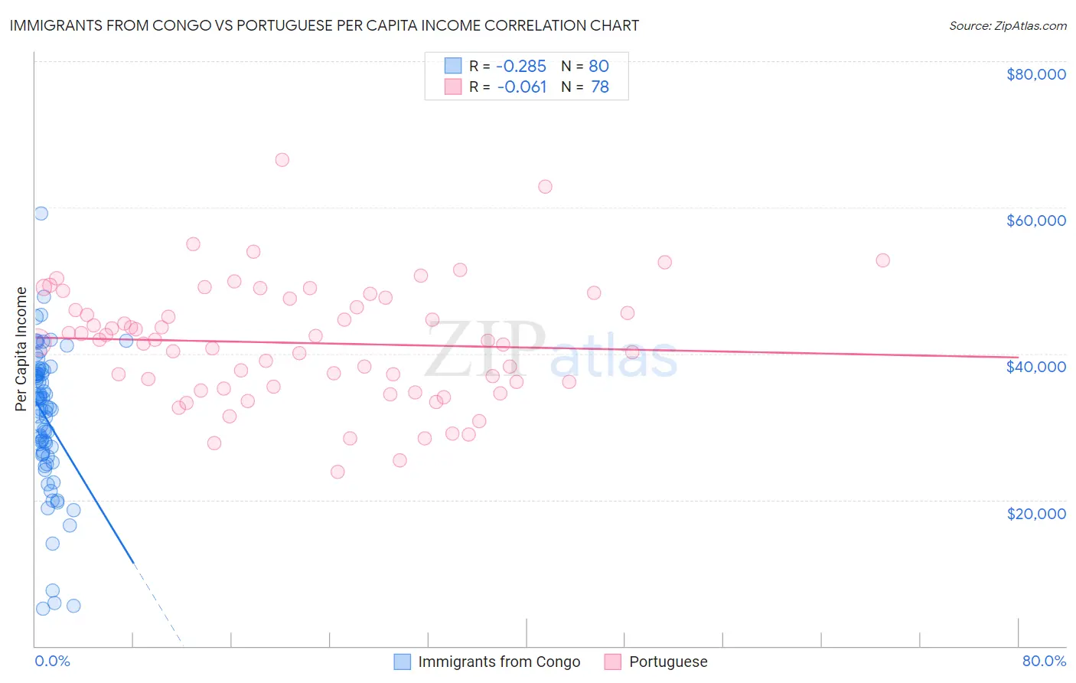
Task: Select the Portuguese legend label
Action: 668,662
